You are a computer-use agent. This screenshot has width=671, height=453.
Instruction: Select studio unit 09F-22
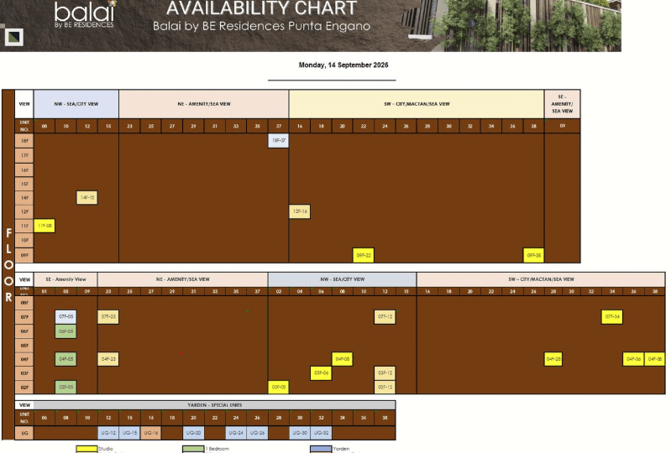364,255
